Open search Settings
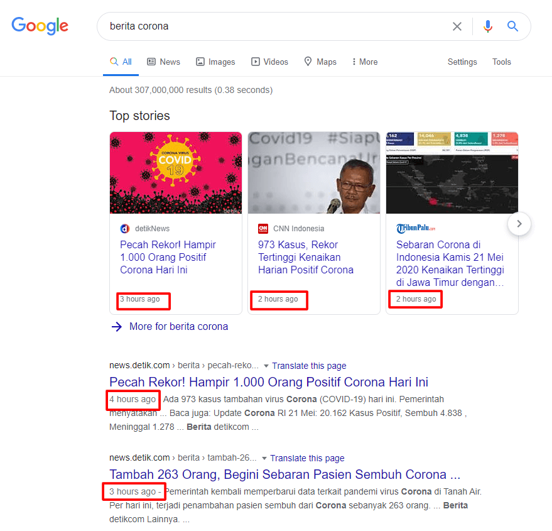The height and width of the screenshot is (531, 552). [x=462, y=62]
